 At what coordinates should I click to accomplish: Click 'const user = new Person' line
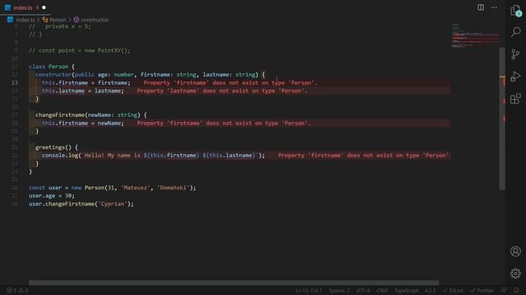point(113,188)
